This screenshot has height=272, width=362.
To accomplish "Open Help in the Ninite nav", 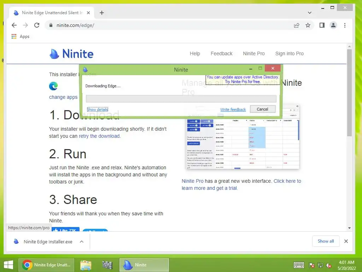I will (x=195, y=53).
